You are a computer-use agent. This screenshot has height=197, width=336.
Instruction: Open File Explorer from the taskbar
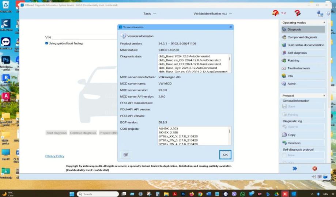166,194
